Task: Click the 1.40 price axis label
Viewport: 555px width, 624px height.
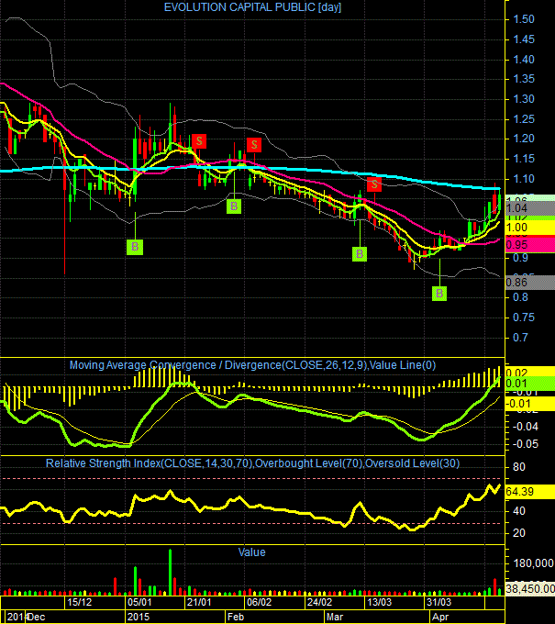Action: (x=524, y=60)
